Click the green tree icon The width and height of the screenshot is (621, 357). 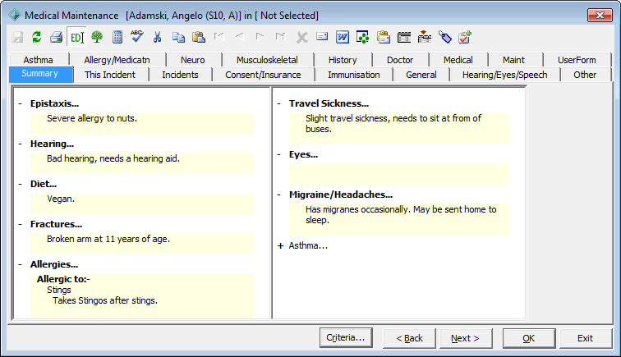click(97, 37)
